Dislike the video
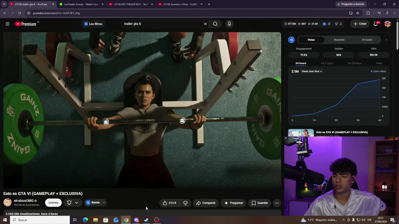This screenshot has width=399, height=224. (185, 203)
